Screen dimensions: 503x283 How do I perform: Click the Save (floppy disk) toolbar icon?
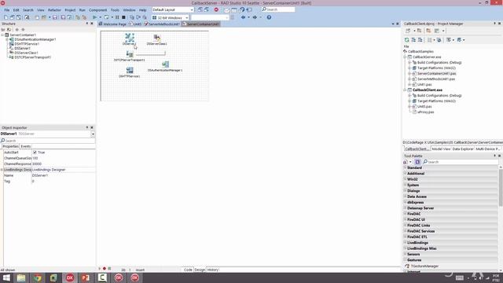[x=55, y=17]
